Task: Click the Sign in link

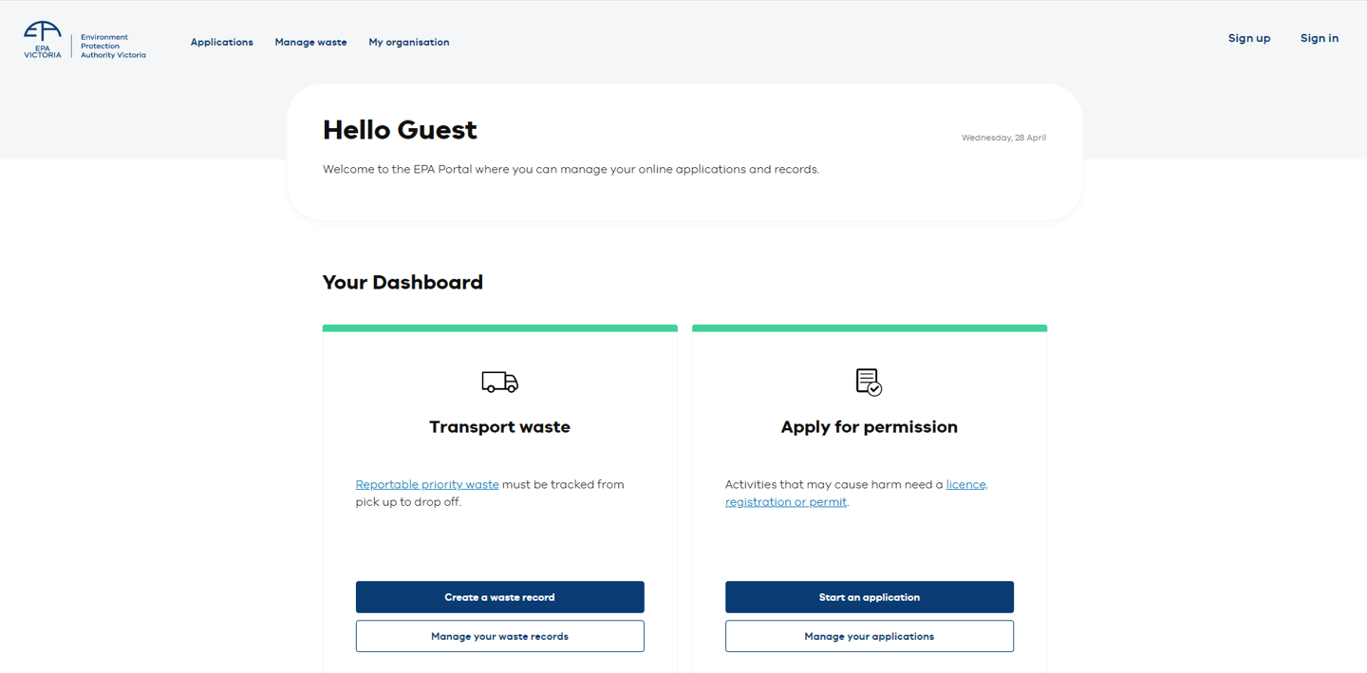Action: pos(1319,38)
